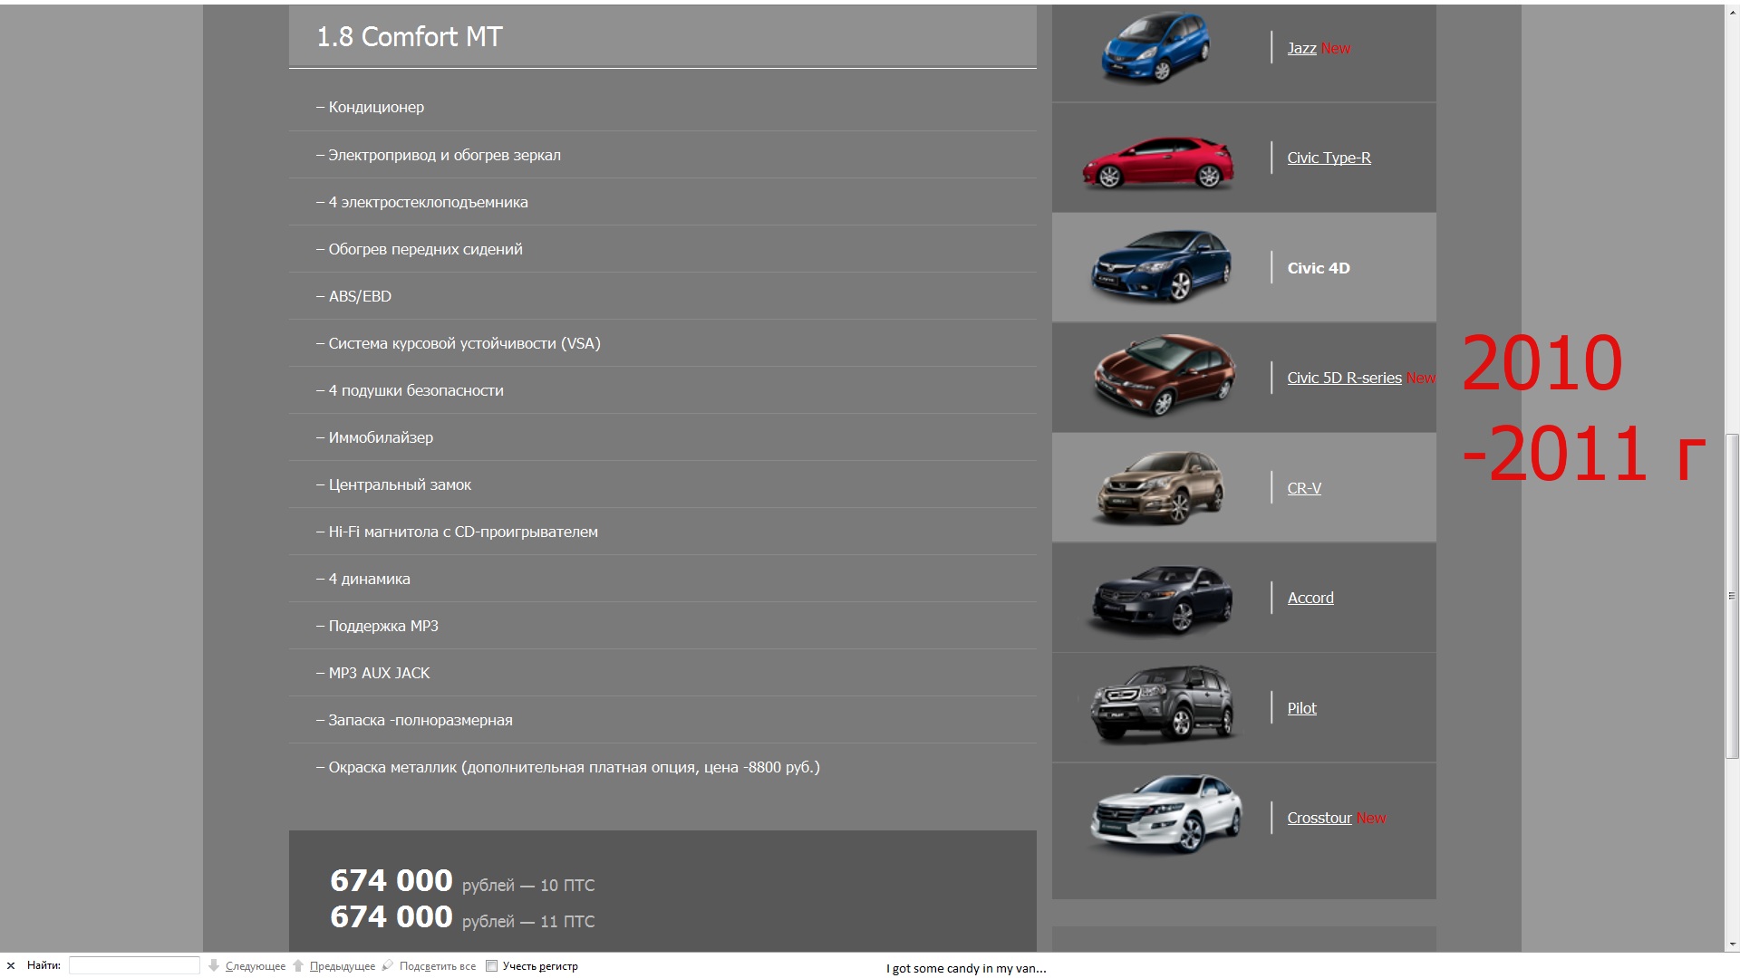Click the scrollbar down arrow
This screenshot has width=1740, height=978.
pos(1732,944)
